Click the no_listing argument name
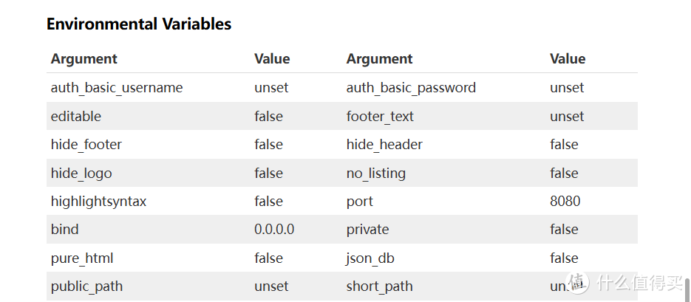 pyautogui.click(x=376, y=173)
